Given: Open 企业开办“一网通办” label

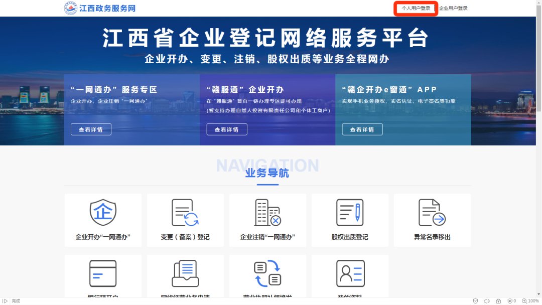Looking at the screenshot, I should (x=103, y=237).
